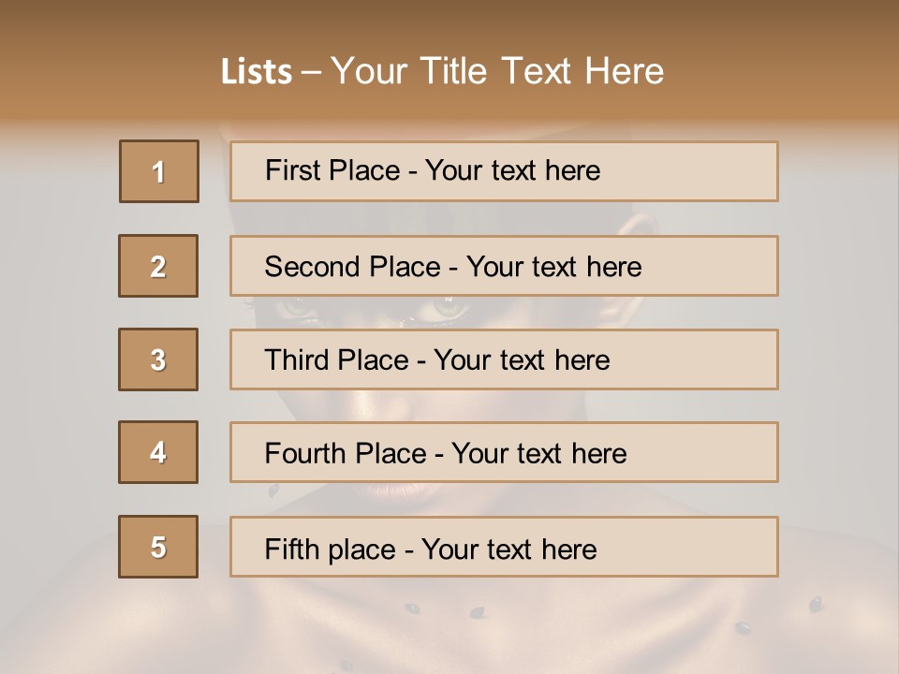
Task: Click the word Second in list
Action: coord(312,267)
